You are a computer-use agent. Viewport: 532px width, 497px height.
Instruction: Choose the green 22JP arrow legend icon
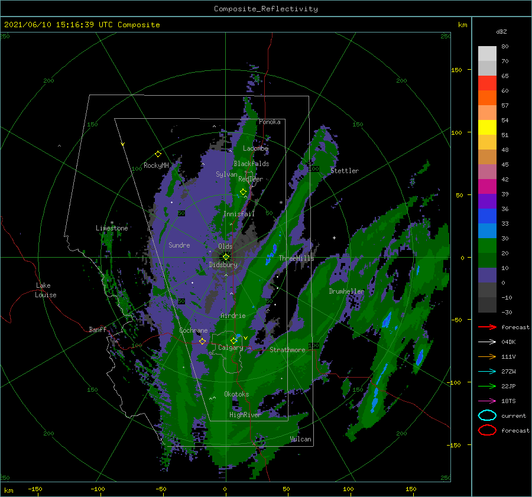point(487,386)
